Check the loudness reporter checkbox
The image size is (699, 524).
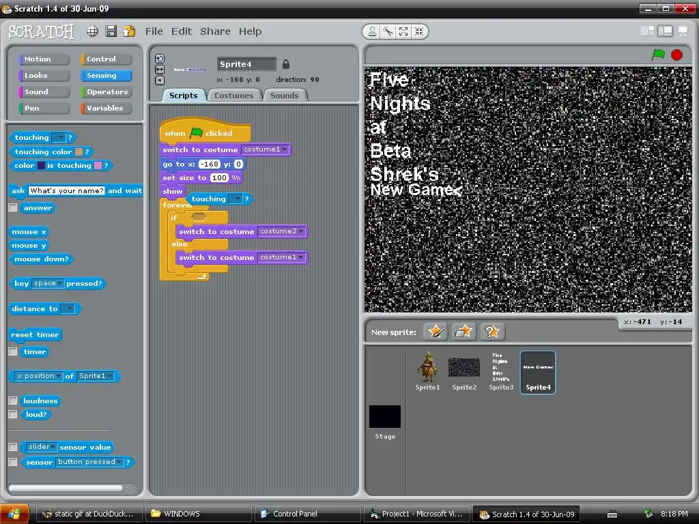point(13,401)
